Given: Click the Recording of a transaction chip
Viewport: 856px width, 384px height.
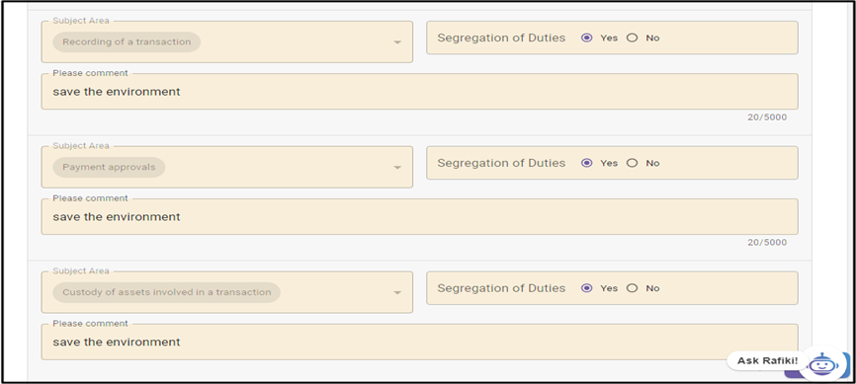Looking at the screenshot, I should [x=127, y=42].
